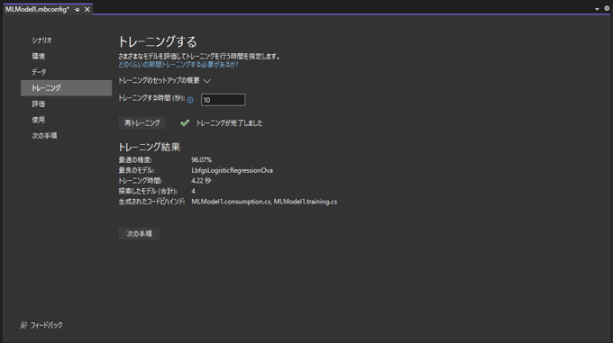The height and width of the screenshot is (343, 613).
Task: Open the training duration help link
Action: 178,65
